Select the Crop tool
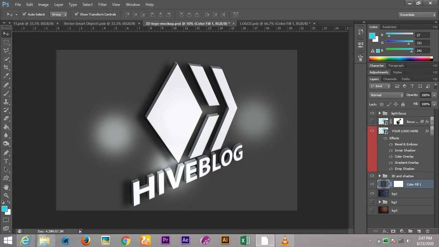The height and width of the screenshot is (247, 439). [x=6, y=68]
